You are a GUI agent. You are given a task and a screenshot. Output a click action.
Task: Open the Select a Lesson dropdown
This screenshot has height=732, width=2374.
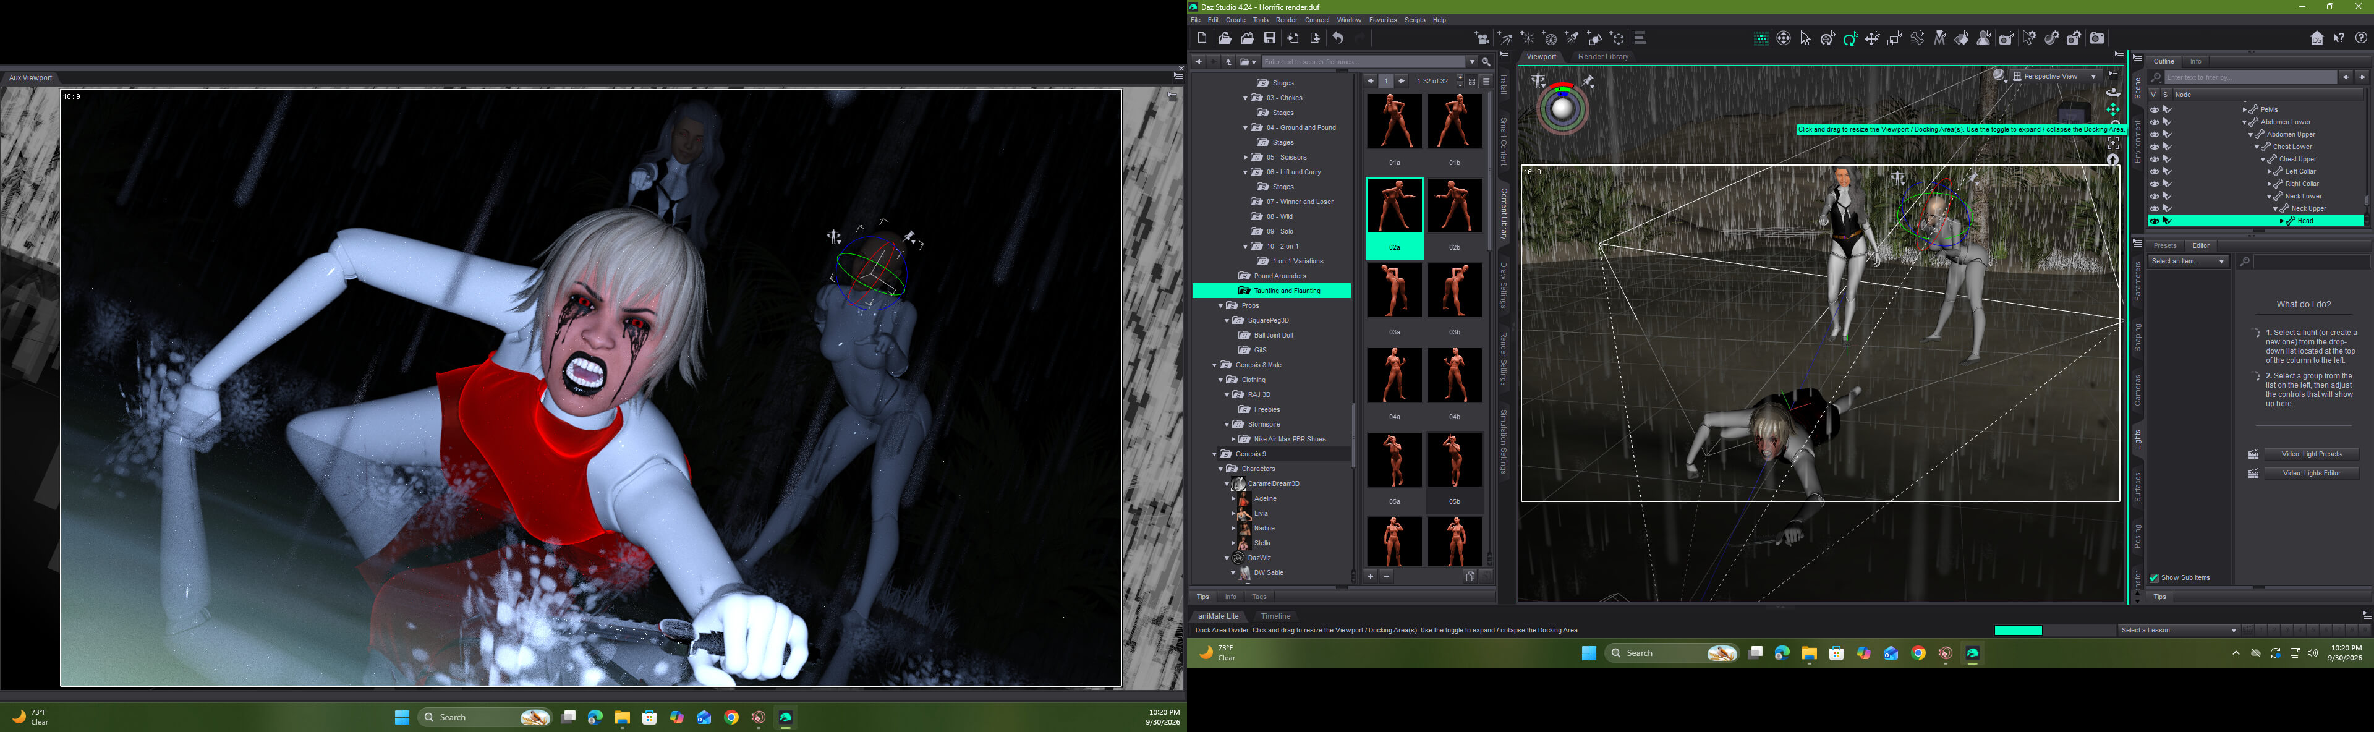pyautogui.click(x=2177, y=631)
